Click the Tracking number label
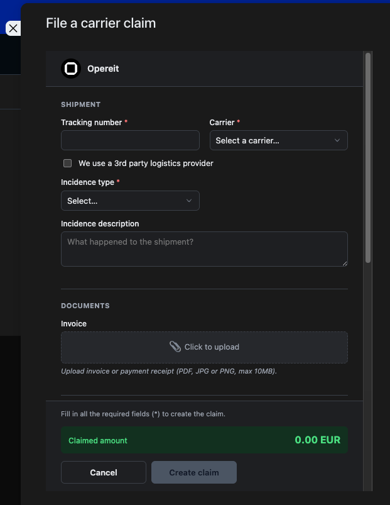 tap(91, 123)
